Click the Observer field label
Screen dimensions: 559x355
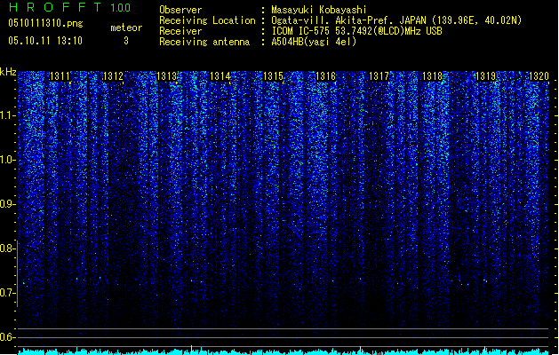(x=180, y=10)
